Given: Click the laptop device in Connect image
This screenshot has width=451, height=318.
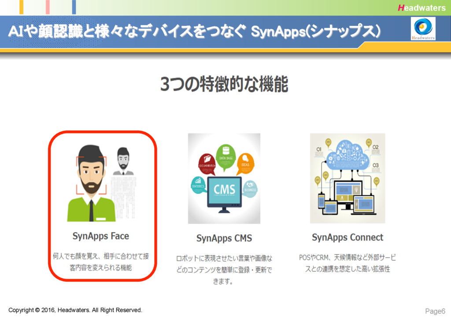Looking at the screenshot, I should [364, 205].
